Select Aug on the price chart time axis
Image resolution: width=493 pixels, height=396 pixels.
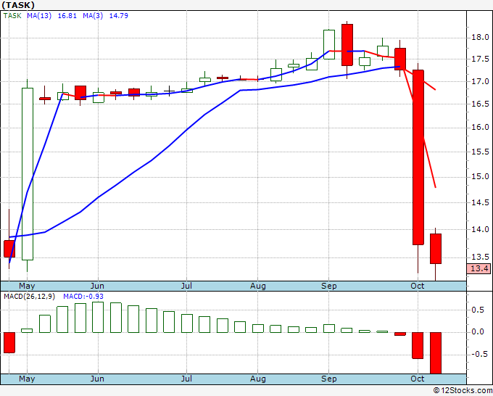point(258,286)
